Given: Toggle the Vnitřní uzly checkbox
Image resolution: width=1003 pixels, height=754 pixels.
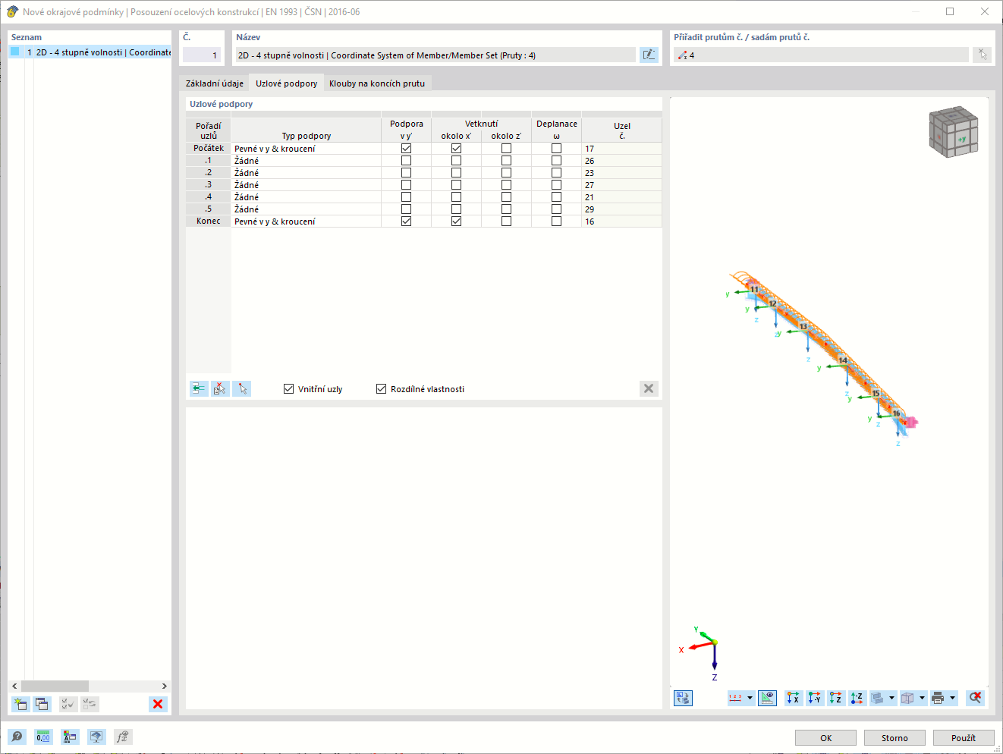Looking at the screenshot, I should (x=288, y=389).
